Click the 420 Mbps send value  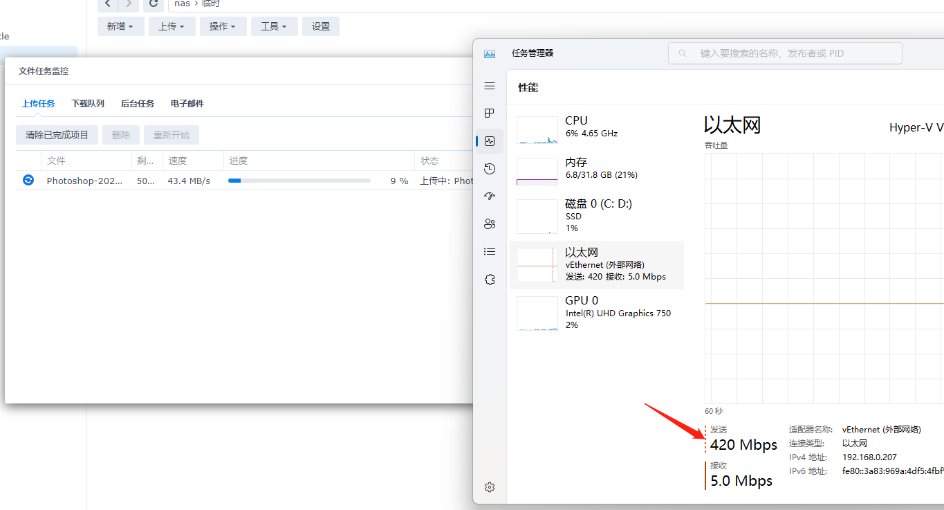(743, 444)
